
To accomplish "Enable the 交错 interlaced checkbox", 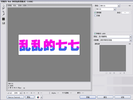I will (x=95, y=16).
